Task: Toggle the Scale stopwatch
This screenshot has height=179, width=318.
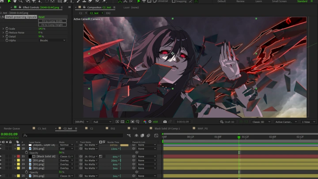Action: 7,29
